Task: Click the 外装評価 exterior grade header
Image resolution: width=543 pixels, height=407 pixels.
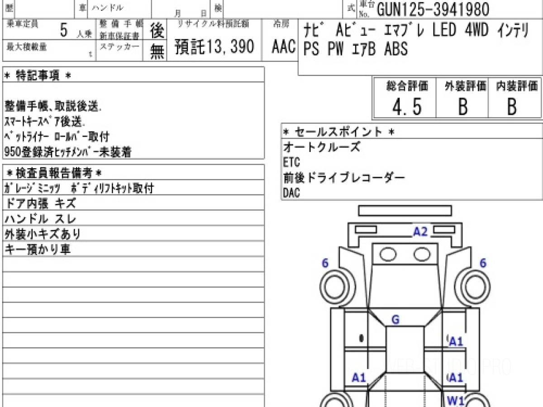Action: (465, 85)
